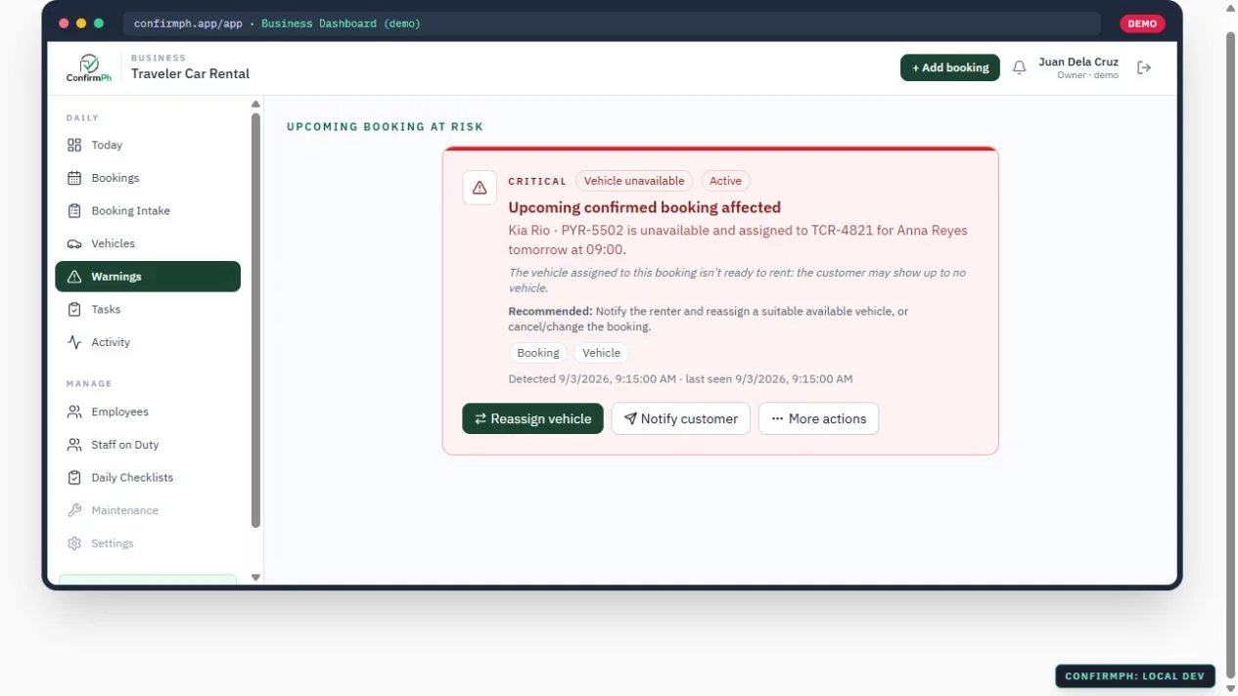Image resolution: width=1238 pixels, height=696 pixels.
Task: Open Daily Checklists page
Action: click(148, 477)
